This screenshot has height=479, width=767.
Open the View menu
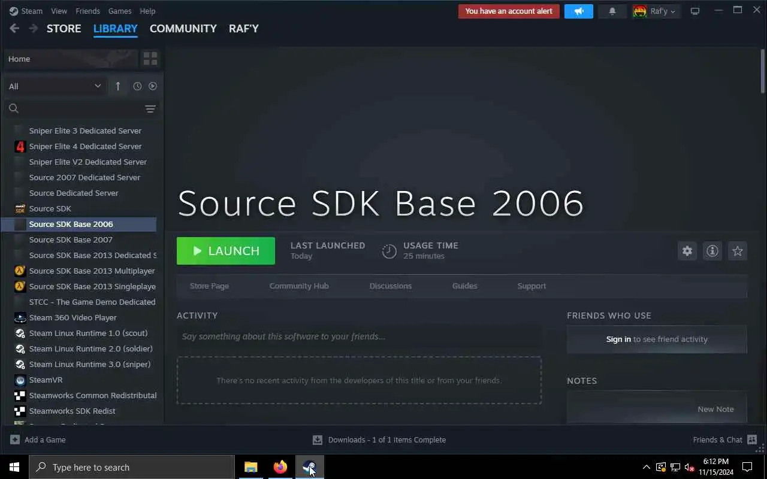(59, 11)
